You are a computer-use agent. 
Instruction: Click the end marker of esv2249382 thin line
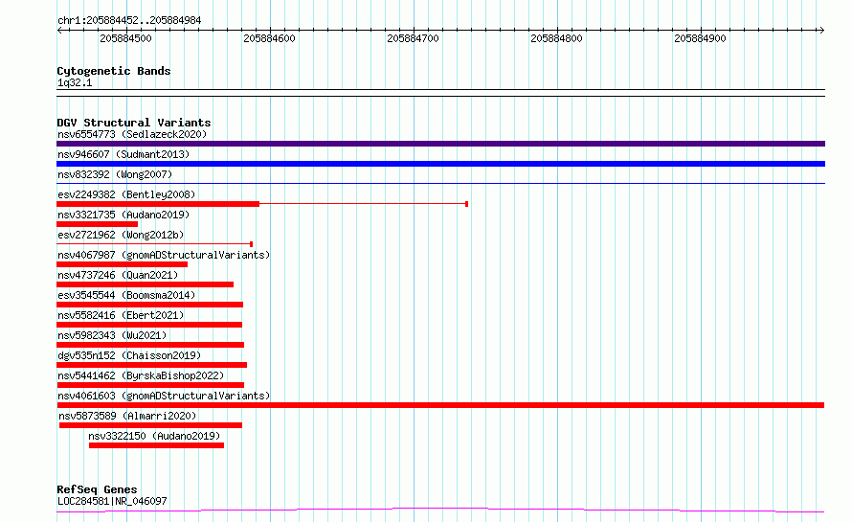coord(467,204)
